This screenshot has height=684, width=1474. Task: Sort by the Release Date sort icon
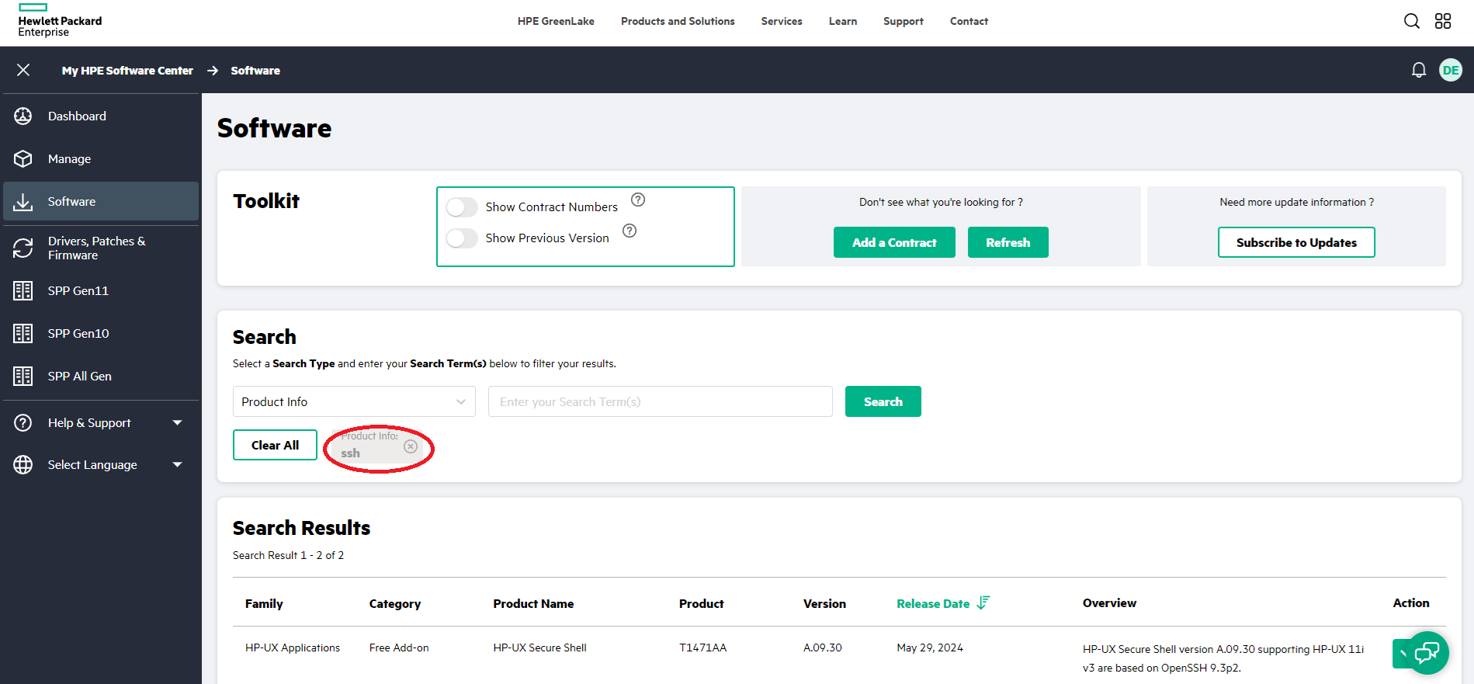(983, 602)
